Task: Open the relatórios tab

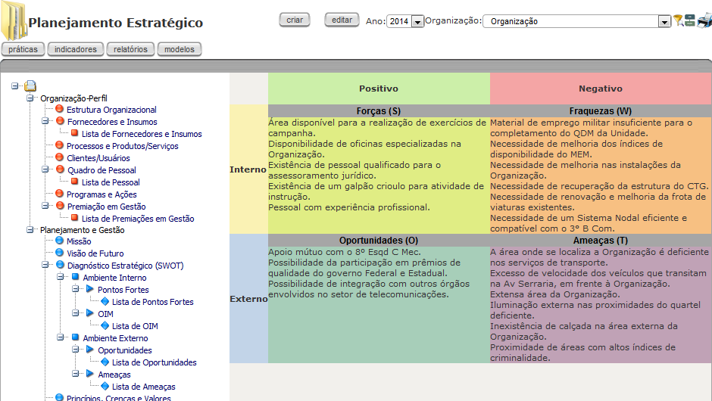Action: pos(130,49)
